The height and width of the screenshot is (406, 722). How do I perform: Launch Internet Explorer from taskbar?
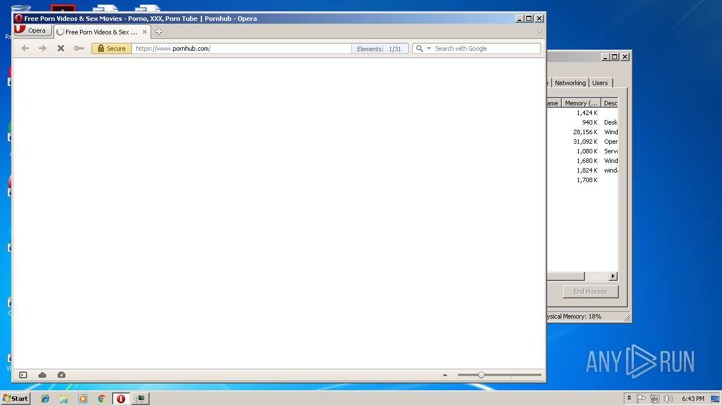pos(45,399)
